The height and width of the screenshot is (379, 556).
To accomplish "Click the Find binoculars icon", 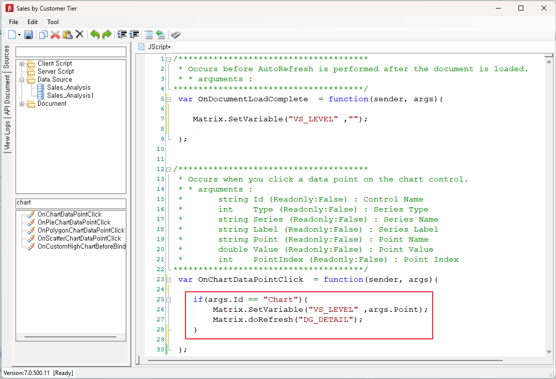I will tap(175, 35).
